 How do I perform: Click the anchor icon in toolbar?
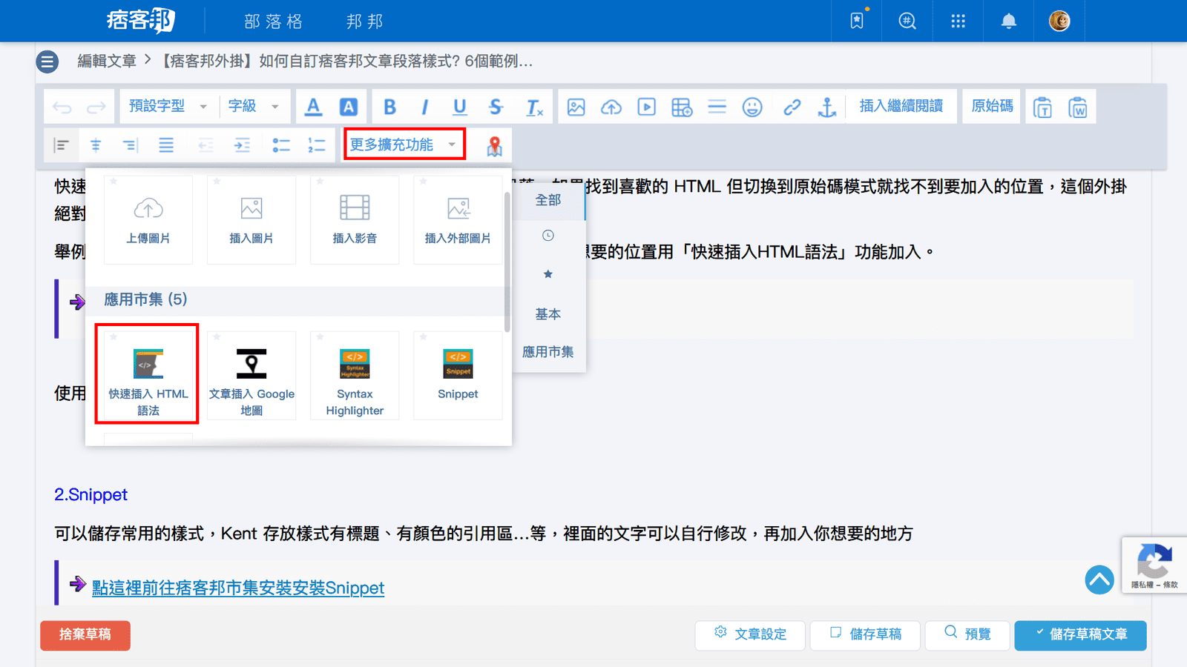826,107
